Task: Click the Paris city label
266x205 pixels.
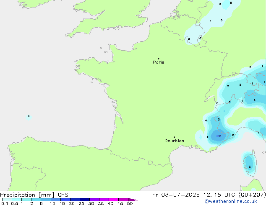Action: (159, 62)
